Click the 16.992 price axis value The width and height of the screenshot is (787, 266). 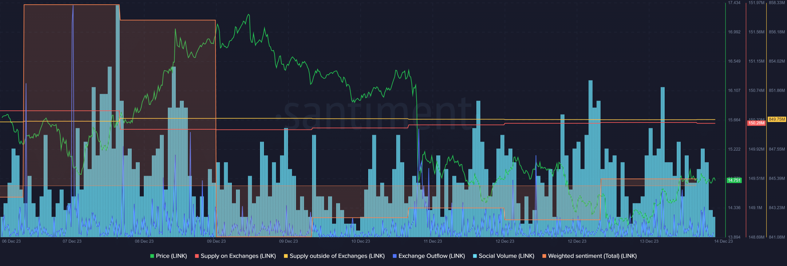734,32
